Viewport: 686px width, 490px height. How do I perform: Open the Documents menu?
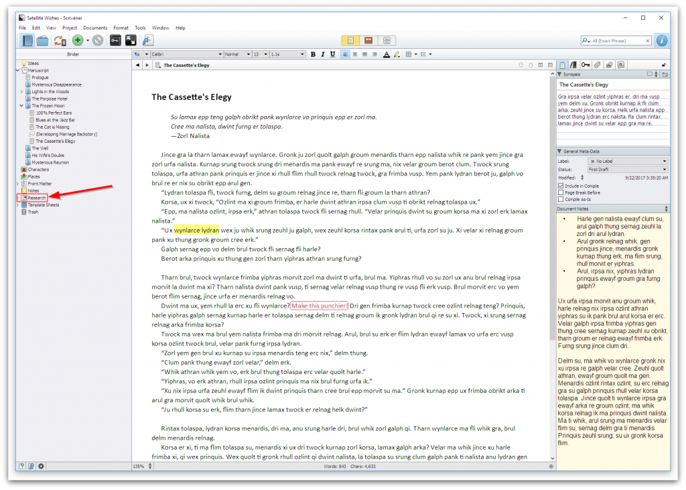[x=95, y=27]
